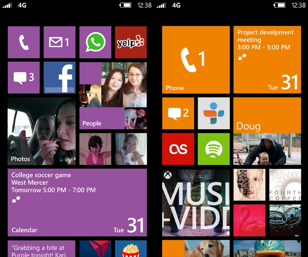Open the Yelp tile
Viewport: 308px width, 257px height.
(x=131, y=42)
